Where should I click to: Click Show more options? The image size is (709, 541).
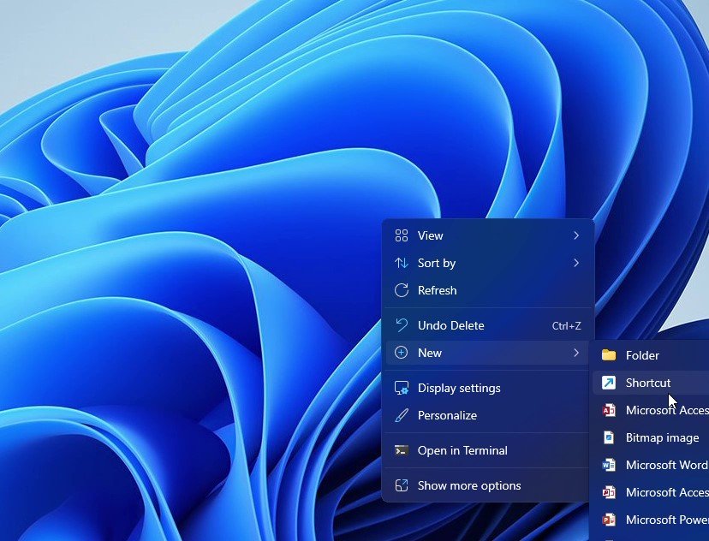click(469, 485)
